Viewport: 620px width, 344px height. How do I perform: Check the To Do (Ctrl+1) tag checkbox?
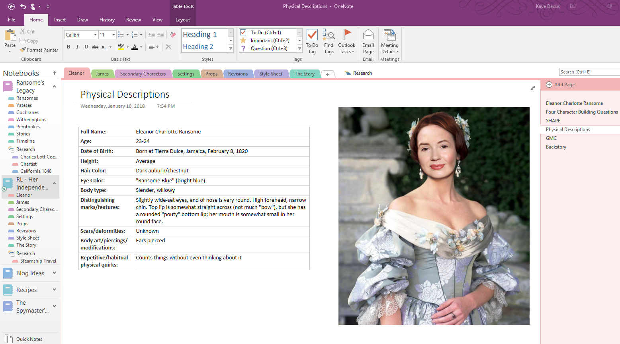tap(243, 32)
